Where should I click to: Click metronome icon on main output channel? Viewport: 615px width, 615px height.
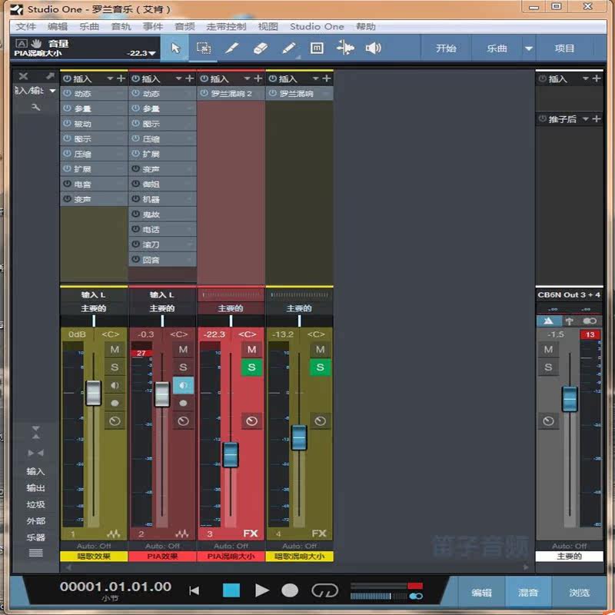548,321
